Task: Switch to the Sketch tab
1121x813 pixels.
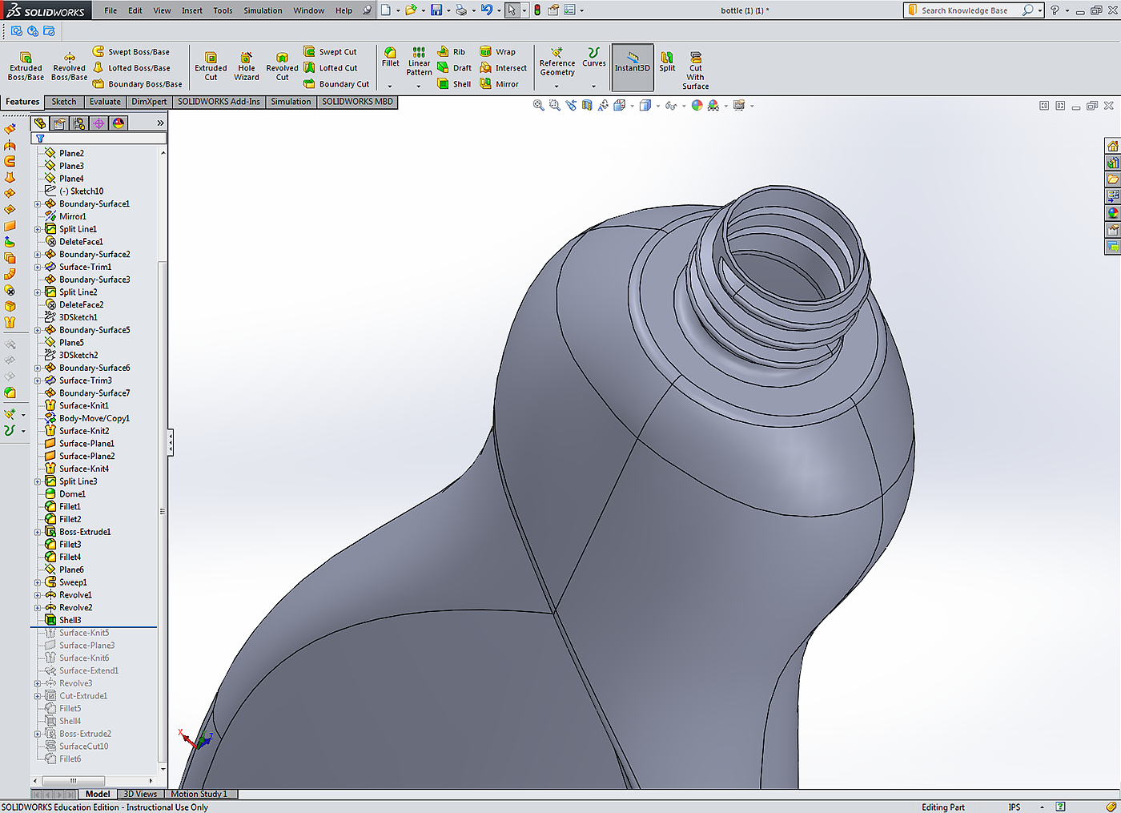Action: 64,102
